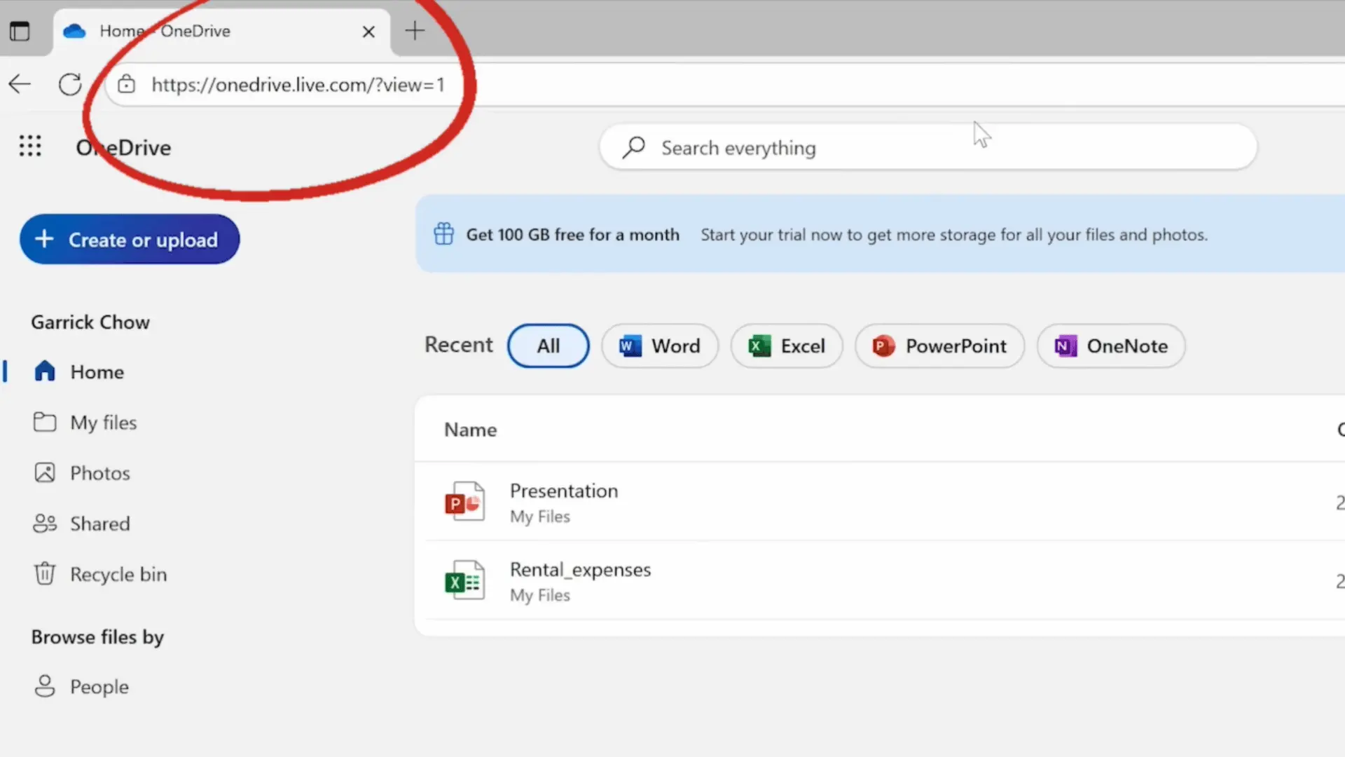Click the Shared people icon

[45, 523]
